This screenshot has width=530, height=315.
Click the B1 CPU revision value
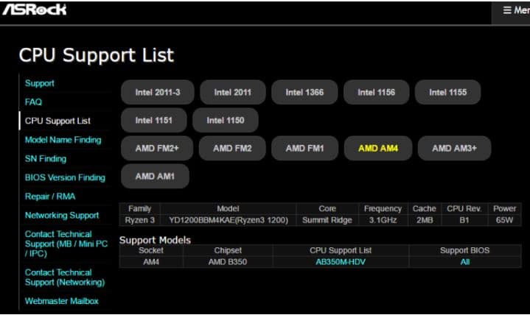(464, 220)
